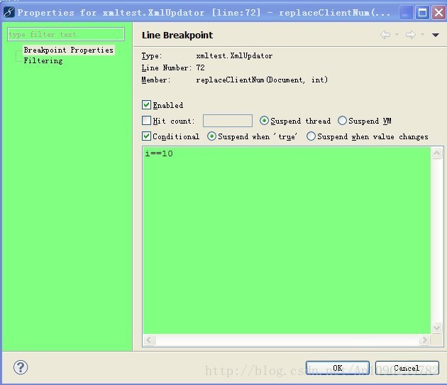Enable the Hit count checkbox
447x385 pixels.
[x=146, y=121]
